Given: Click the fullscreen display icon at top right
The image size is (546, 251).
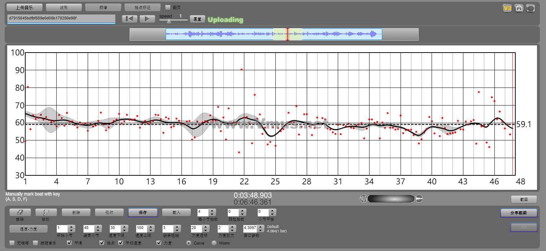Looking at the screenshot, I should [530, 8].
